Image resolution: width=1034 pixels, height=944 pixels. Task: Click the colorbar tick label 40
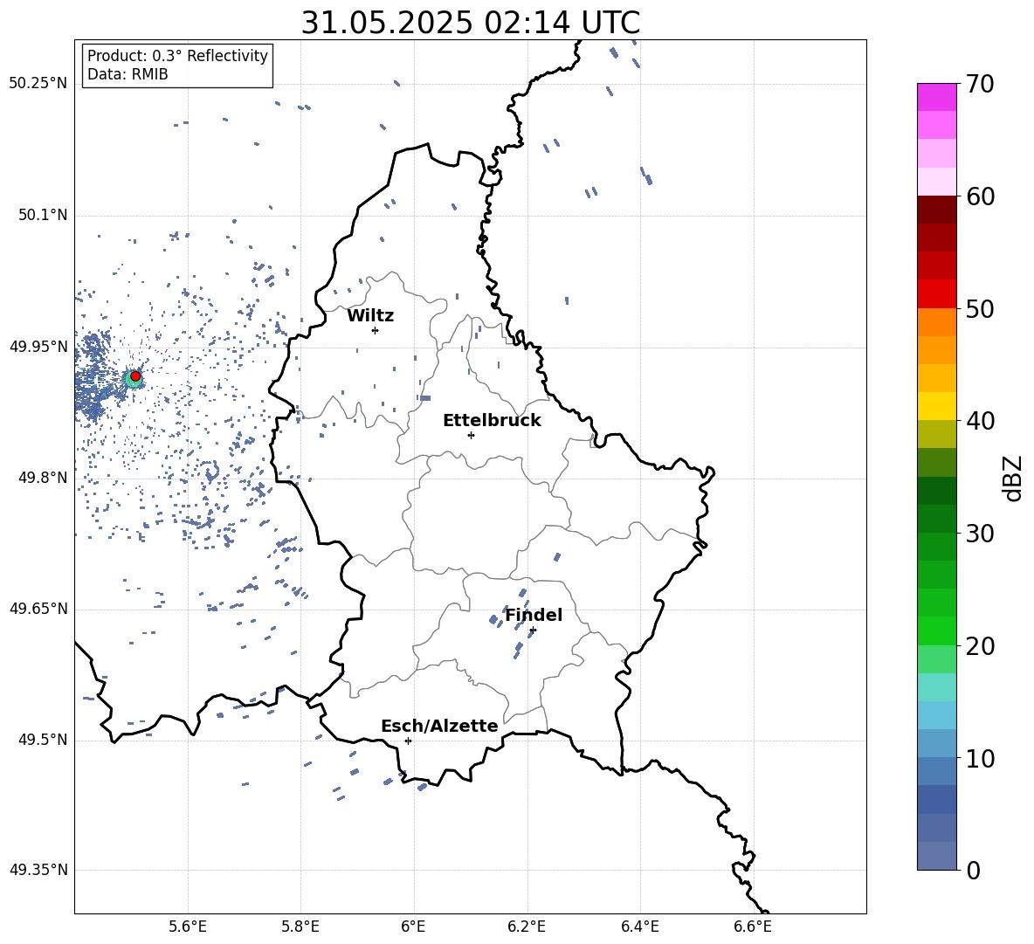coord(981,421)
